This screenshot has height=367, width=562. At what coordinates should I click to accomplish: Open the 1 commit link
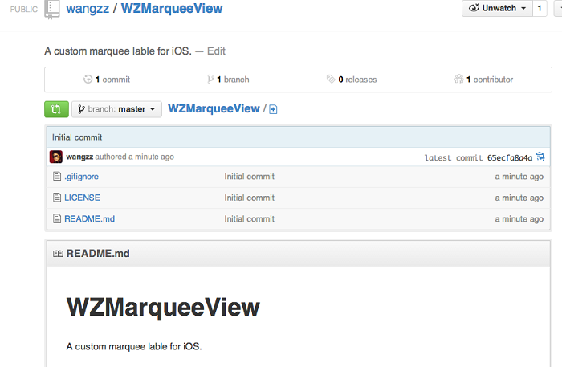(x=112, y=80)
